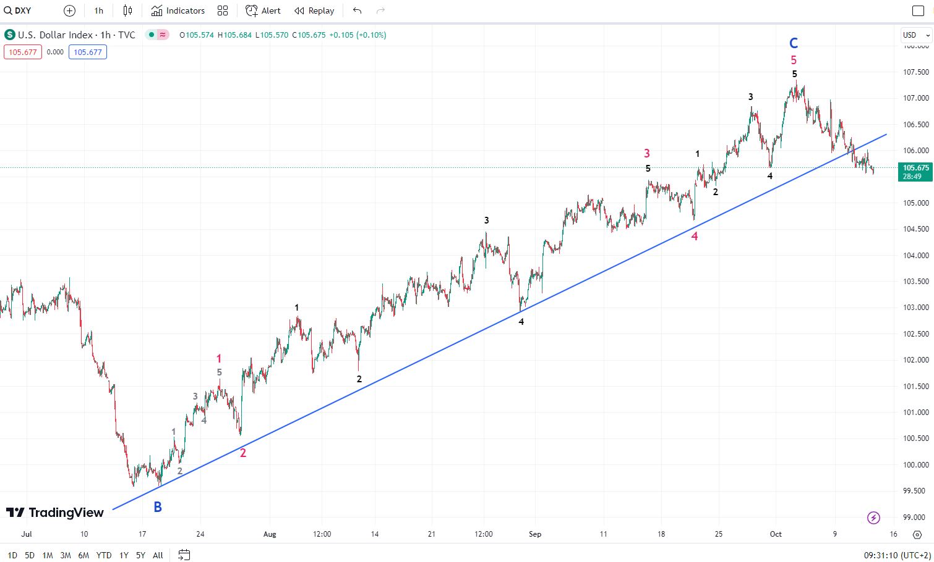Click the U.S. Dollar Index legend title
The image size is (934, 562).
pos(55,35)
